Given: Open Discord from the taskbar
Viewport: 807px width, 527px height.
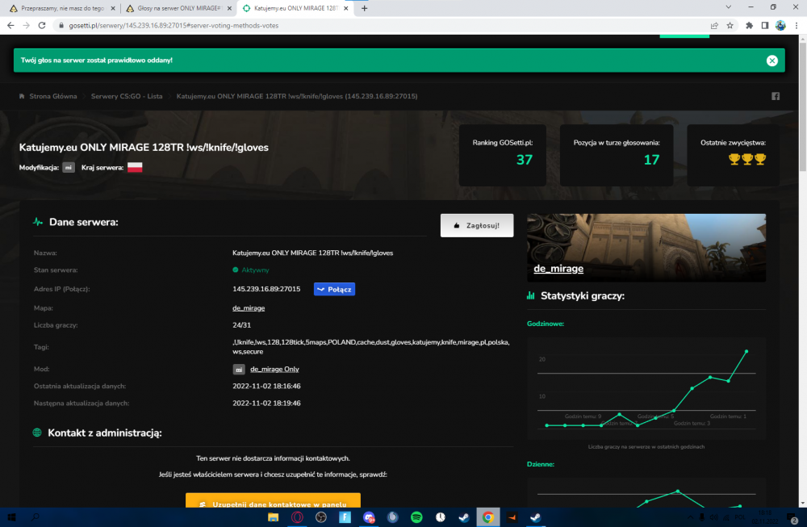Looking at the screenshot, I should tap(369, 517).
